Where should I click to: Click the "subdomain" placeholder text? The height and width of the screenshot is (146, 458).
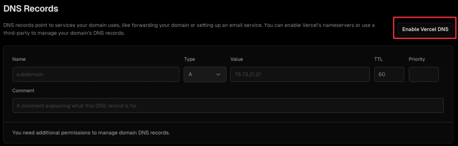[x=30, y=74]
